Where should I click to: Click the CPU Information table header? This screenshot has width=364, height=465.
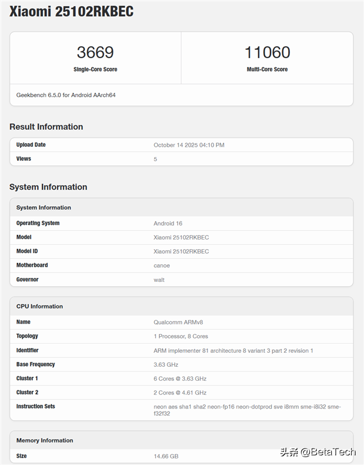[x=39, y=306]
